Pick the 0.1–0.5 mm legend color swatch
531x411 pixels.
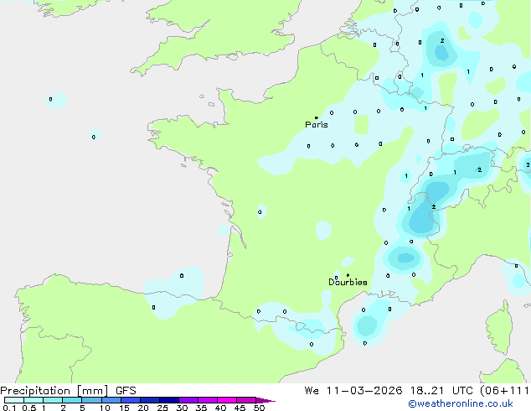[x=14, y=400]
